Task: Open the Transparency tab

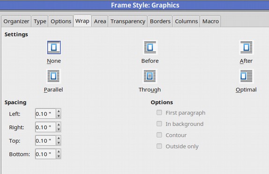Action: click(x=128, y=21)
